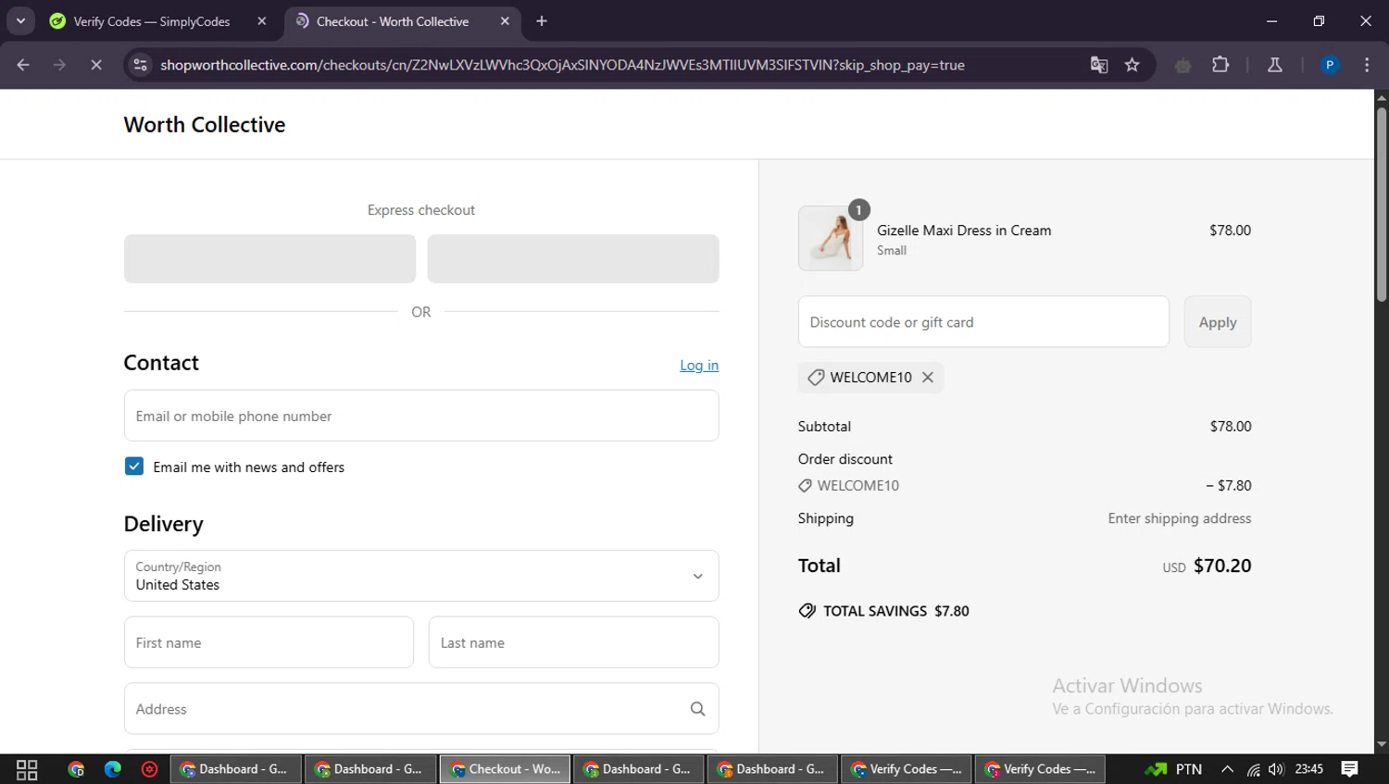Open the Extensions puzzle icon
This screenshot has width=1389, height=784.
[1220, 65]
